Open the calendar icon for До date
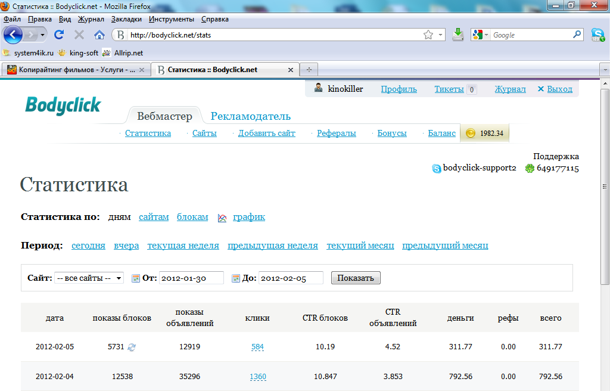This screenshot has width=610, height=391. pyautogui.click(x=236, y=278)
